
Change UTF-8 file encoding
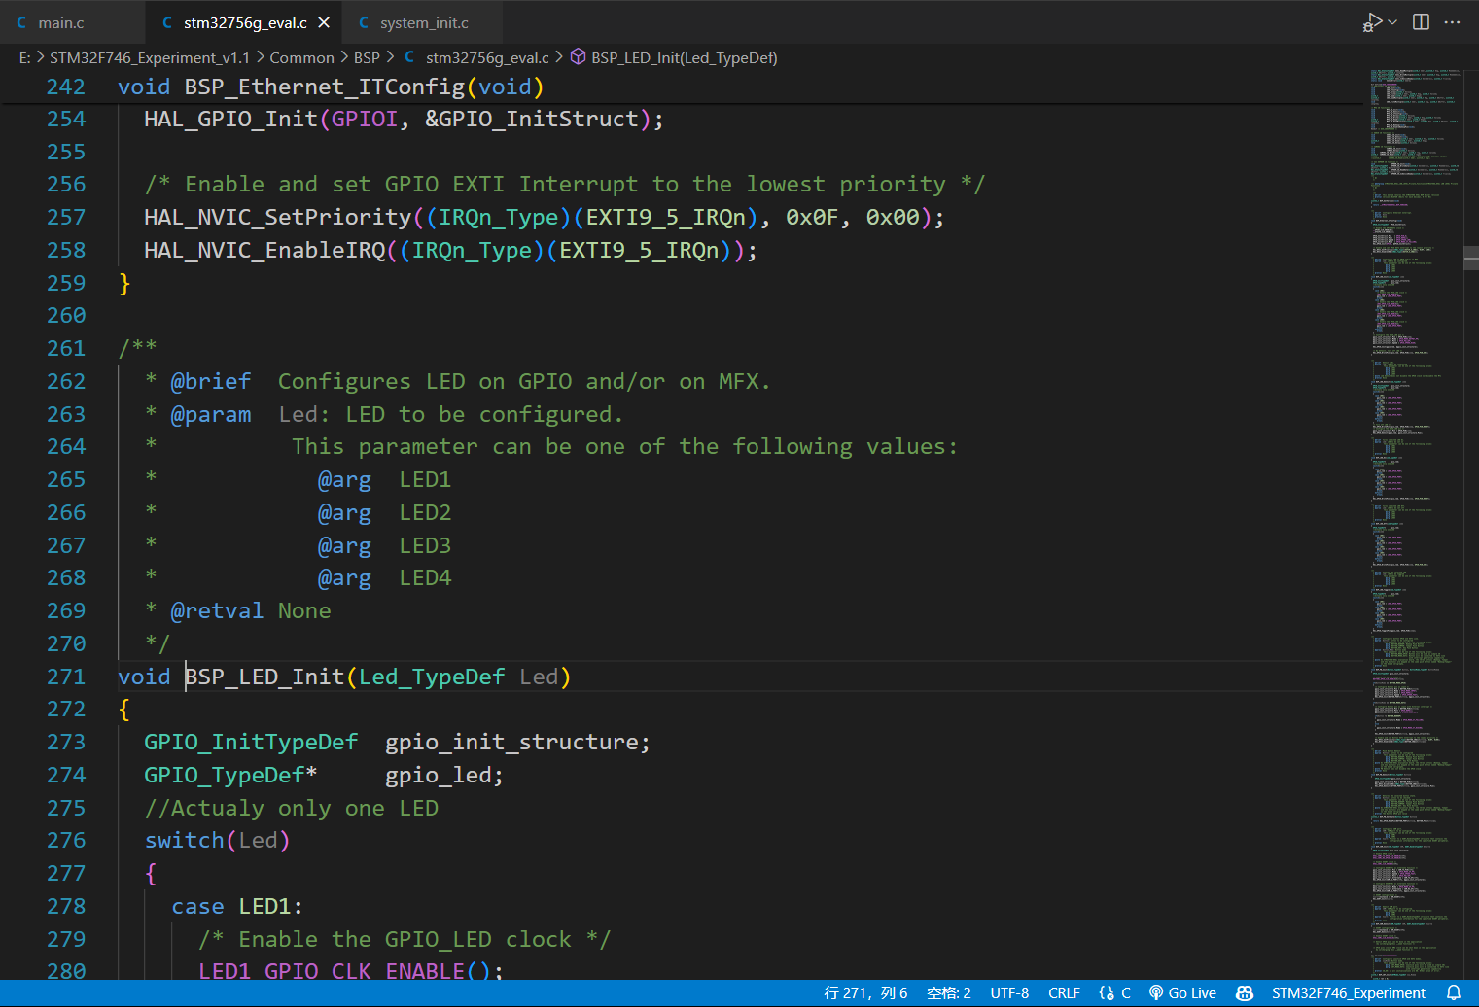[1009, 993]
